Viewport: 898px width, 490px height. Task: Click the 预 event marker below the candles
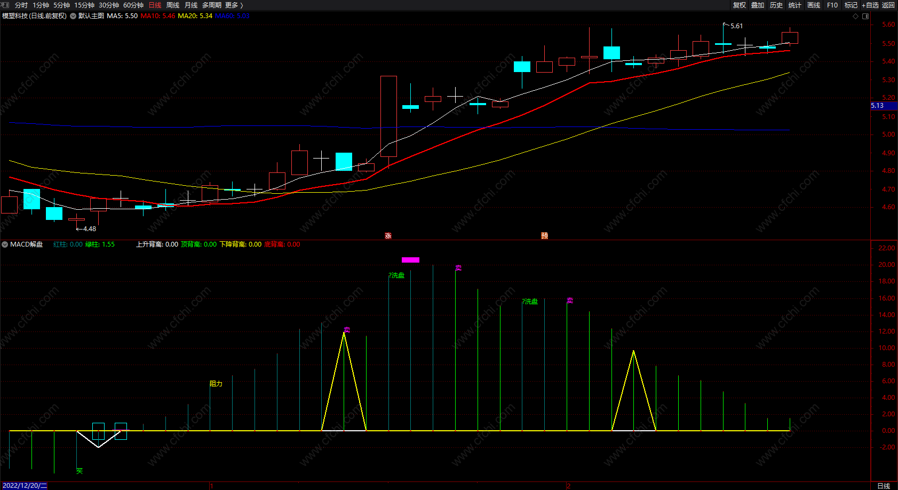[544, 235]
